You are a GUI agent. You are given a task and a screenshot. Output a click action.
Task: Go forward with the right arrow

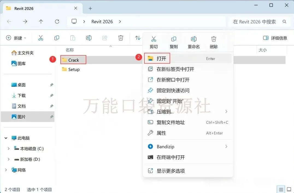(25, 22)
